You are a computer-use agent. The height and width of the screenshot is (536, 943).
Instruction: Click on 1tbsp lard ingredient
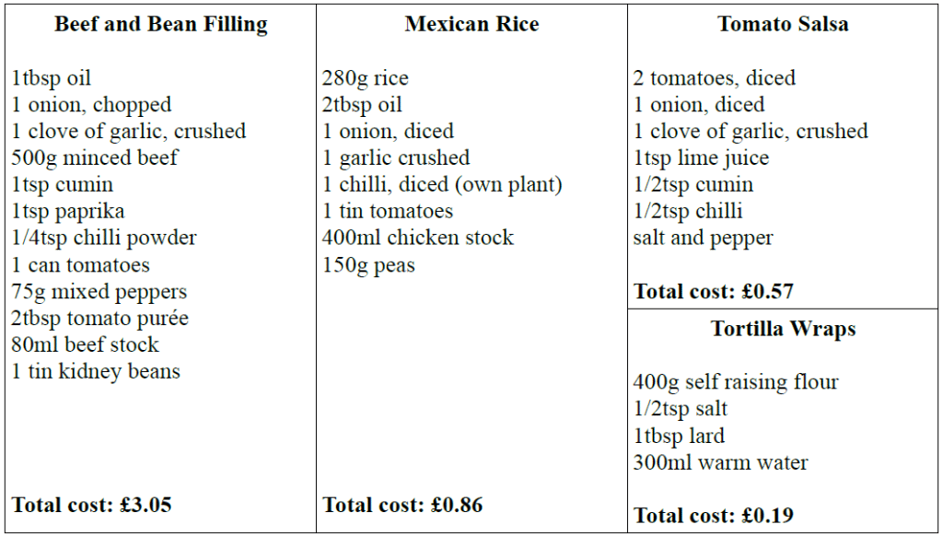(x=679, y=437)
